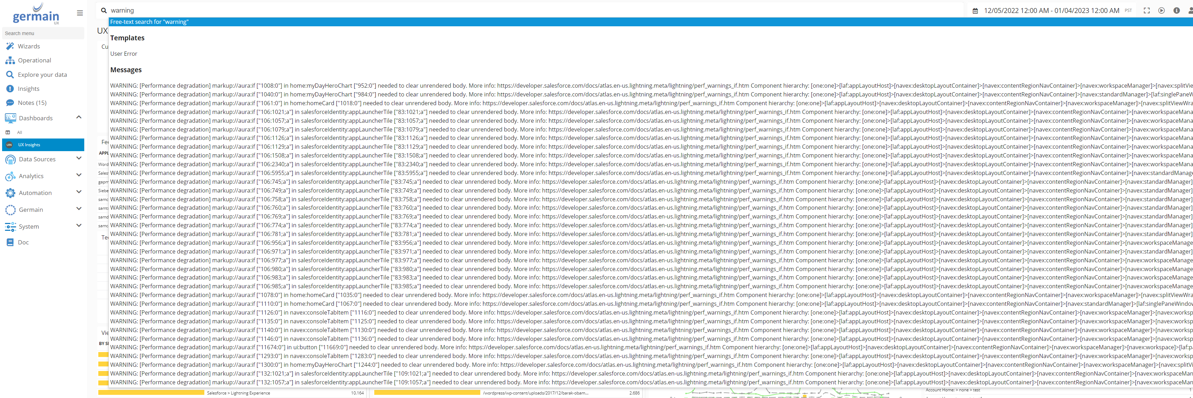
Task: Toggle the hamburger menu next to germain logo
Action: pyautogui.click(x=80, y=13)
